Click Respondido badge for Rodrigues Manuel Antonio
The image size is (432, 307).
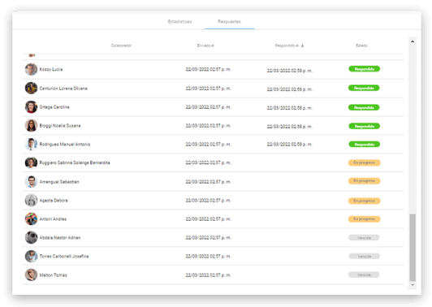click(x=365, y=145)
